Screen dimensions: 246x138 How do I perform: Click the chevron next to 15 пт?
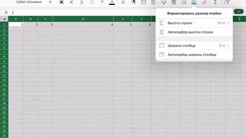pos(228,23)
